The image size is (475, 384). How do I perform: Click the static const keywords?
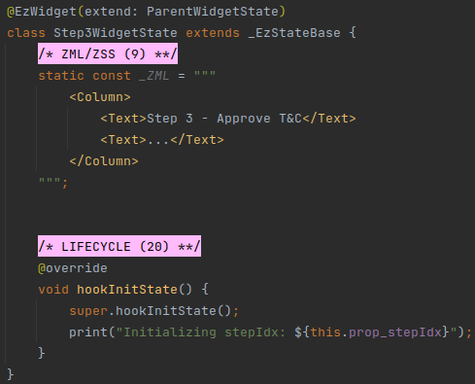point(85,76)
